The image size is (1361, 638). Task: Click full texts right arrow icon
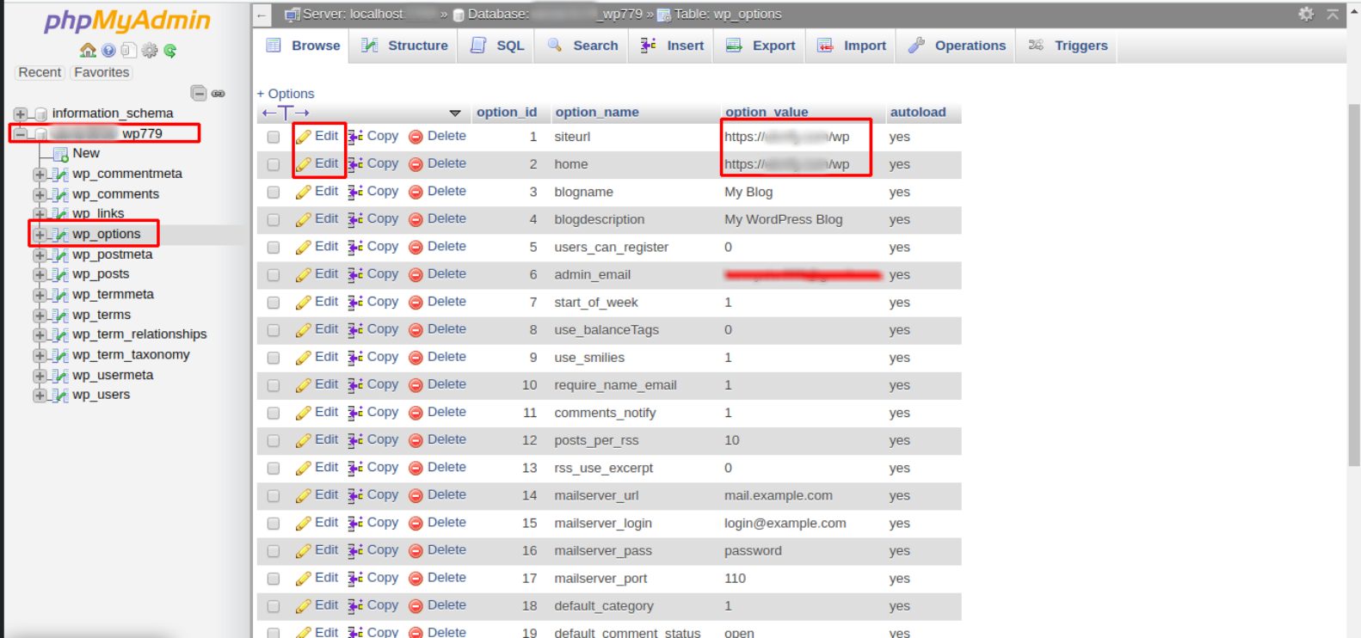(302, 113)
